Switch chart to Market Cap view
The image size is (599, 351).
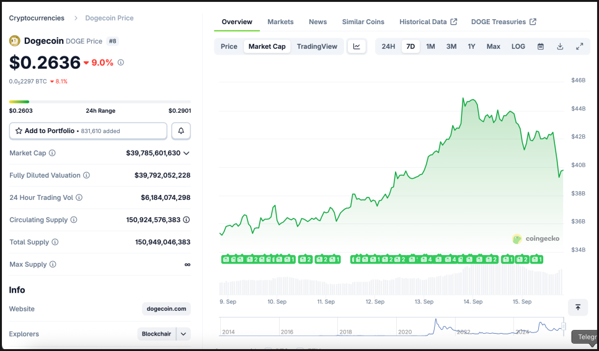click(x=267, y=46)
